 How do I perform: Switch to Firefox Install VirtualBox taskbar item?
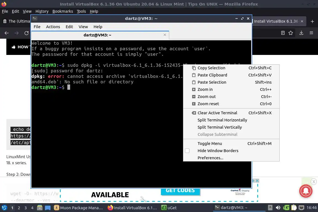point(132,208)
